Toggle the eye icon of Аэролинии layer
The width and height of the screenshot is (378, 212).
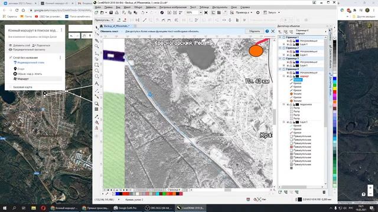288,105
